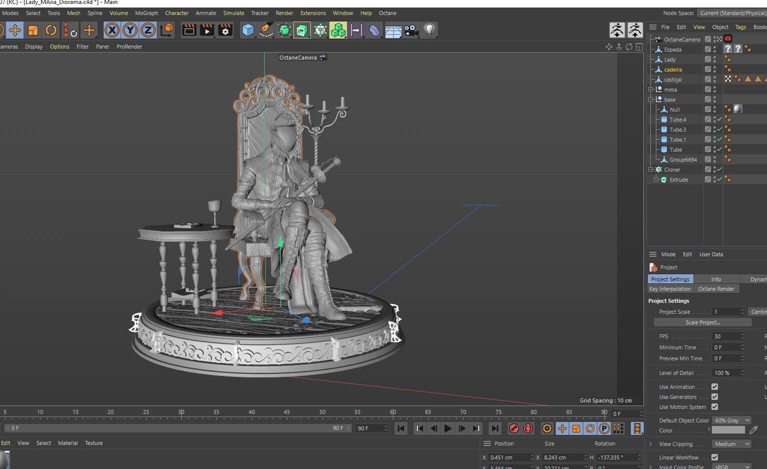Select the Light creation icon
Screen dimensions: 767x469
(429, 30)
